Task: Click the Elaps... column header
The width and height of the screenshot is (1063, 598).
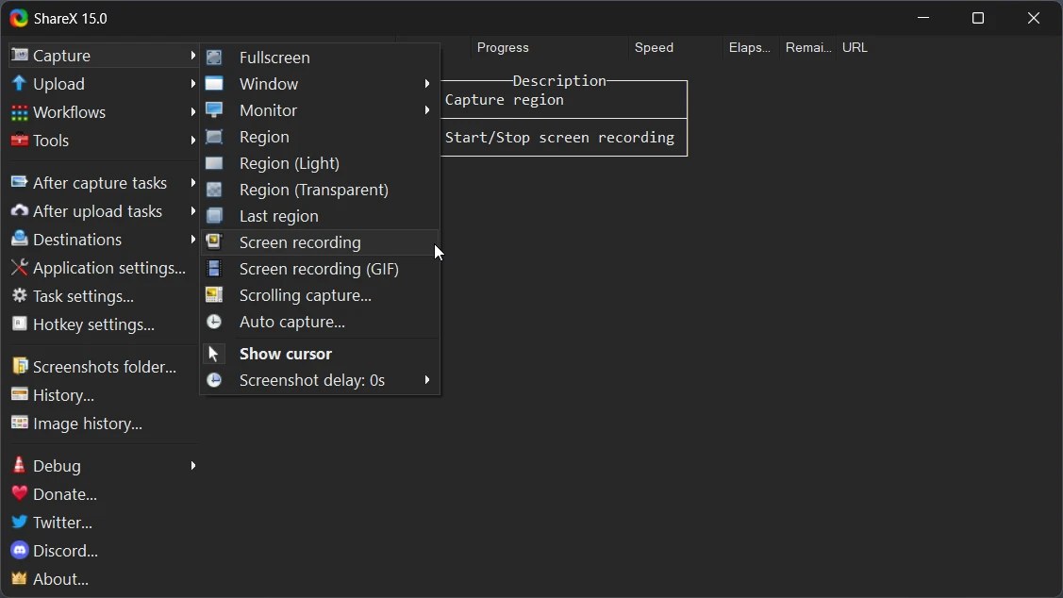Action: pyautogui.click(x=751, y=47)
